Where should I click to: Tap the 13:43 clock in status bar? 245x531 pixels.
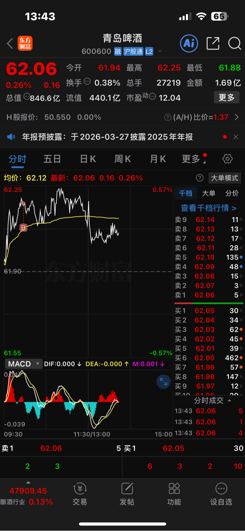pyautogui.click(x=40, y=16)
